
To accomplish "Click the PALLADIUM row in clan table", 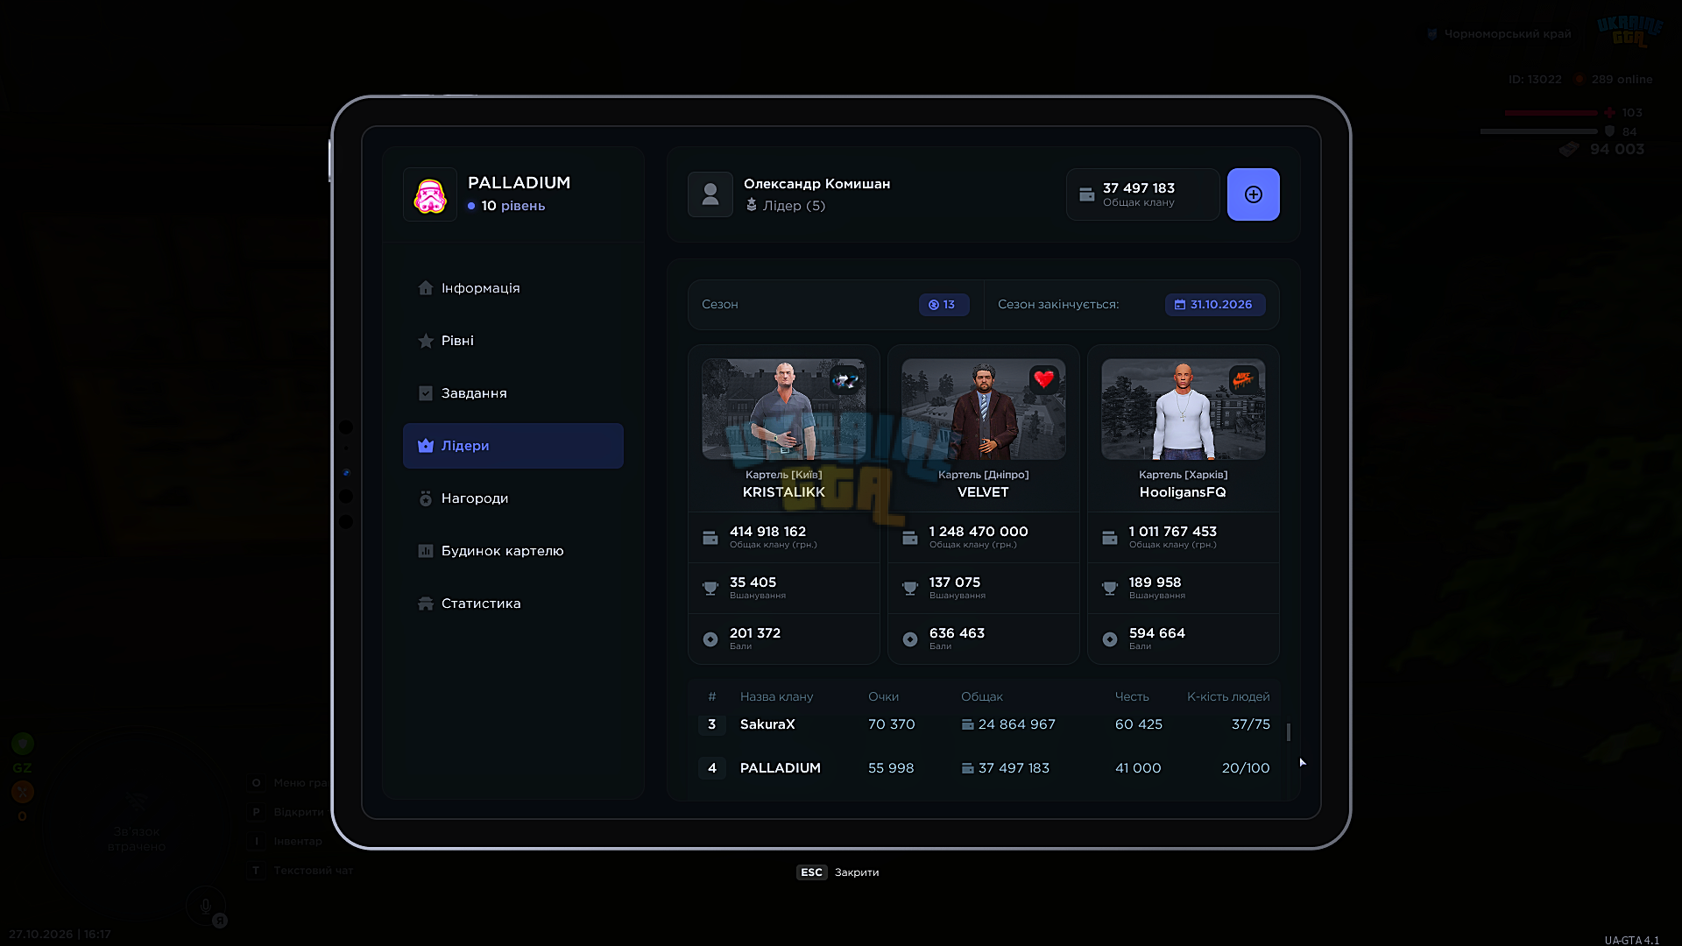I will [x=984, y=768].
